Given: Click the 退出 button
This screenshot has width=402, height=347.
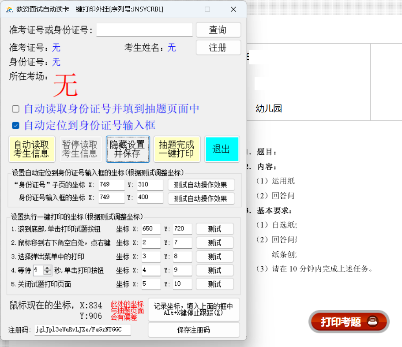Looking at the screenshot, I should [222, 149].
